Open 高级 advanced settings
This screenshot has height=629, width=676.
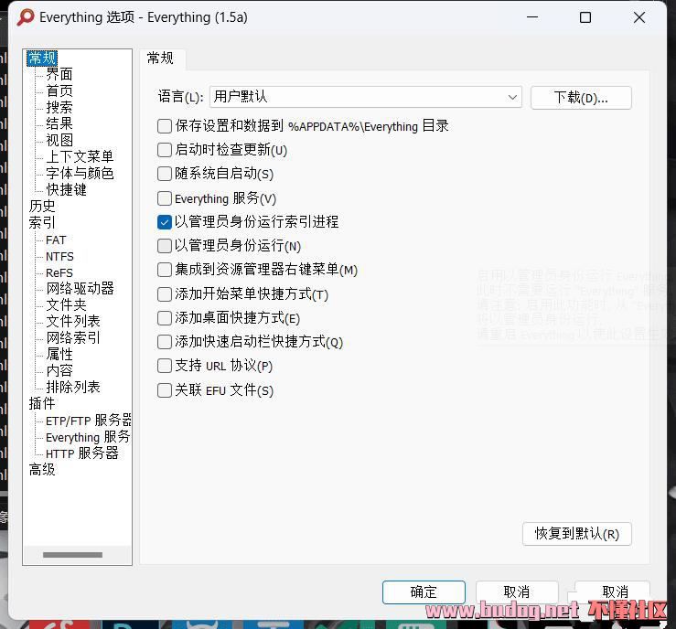42,470
